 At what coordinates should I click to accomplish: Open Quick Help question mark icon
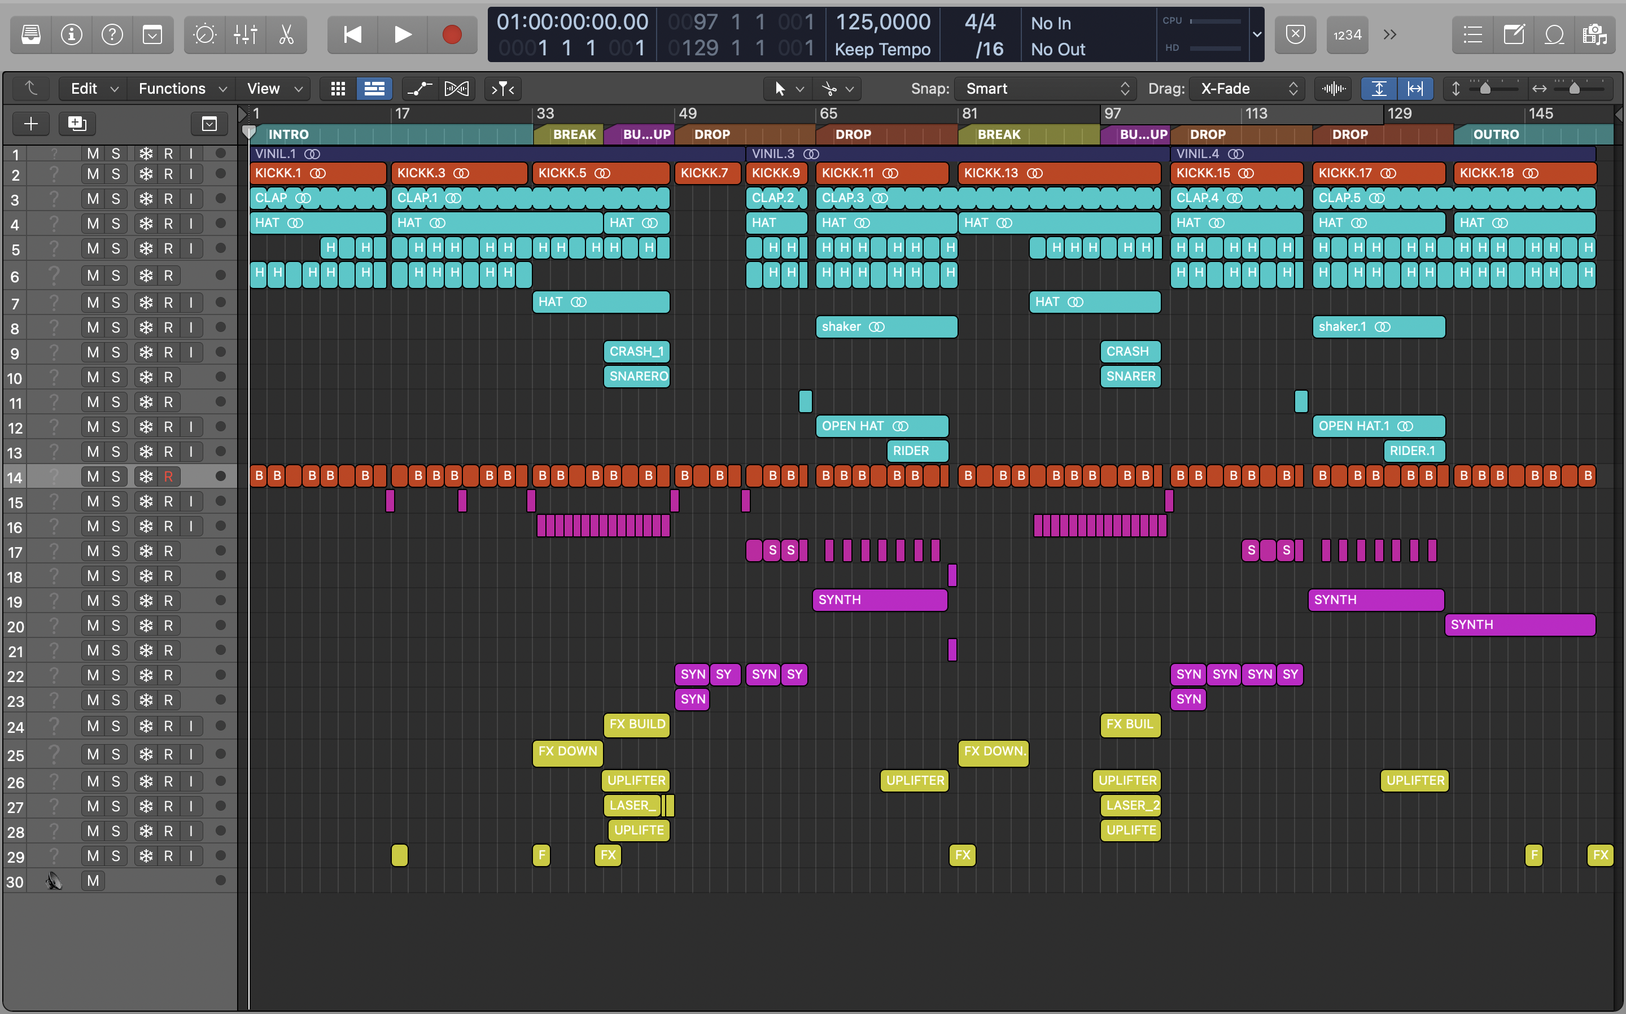[112, 35]
